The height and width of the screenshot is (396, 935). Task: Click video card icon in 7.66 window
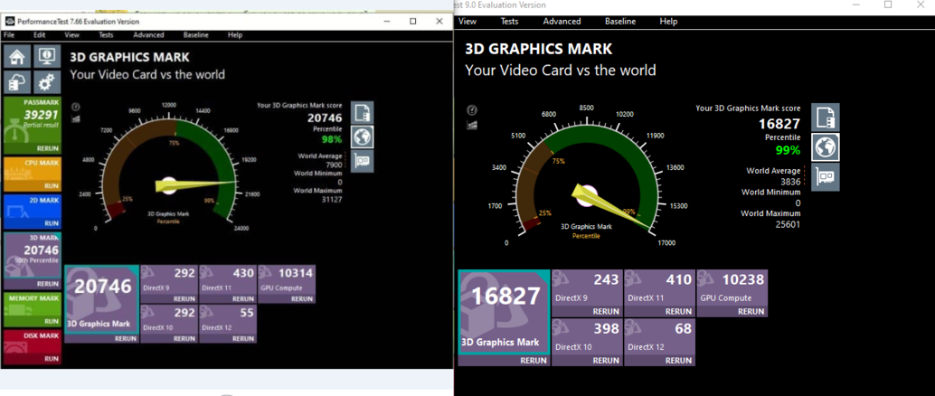(363, 161)
